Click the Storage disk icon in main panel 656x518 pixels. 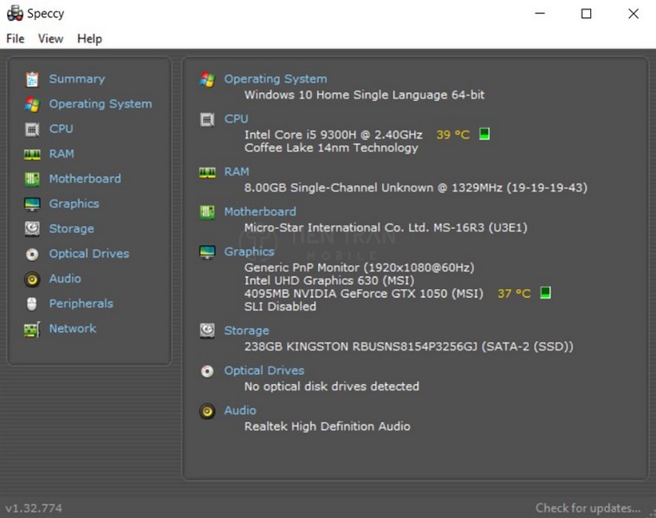(x=207, y=331)
